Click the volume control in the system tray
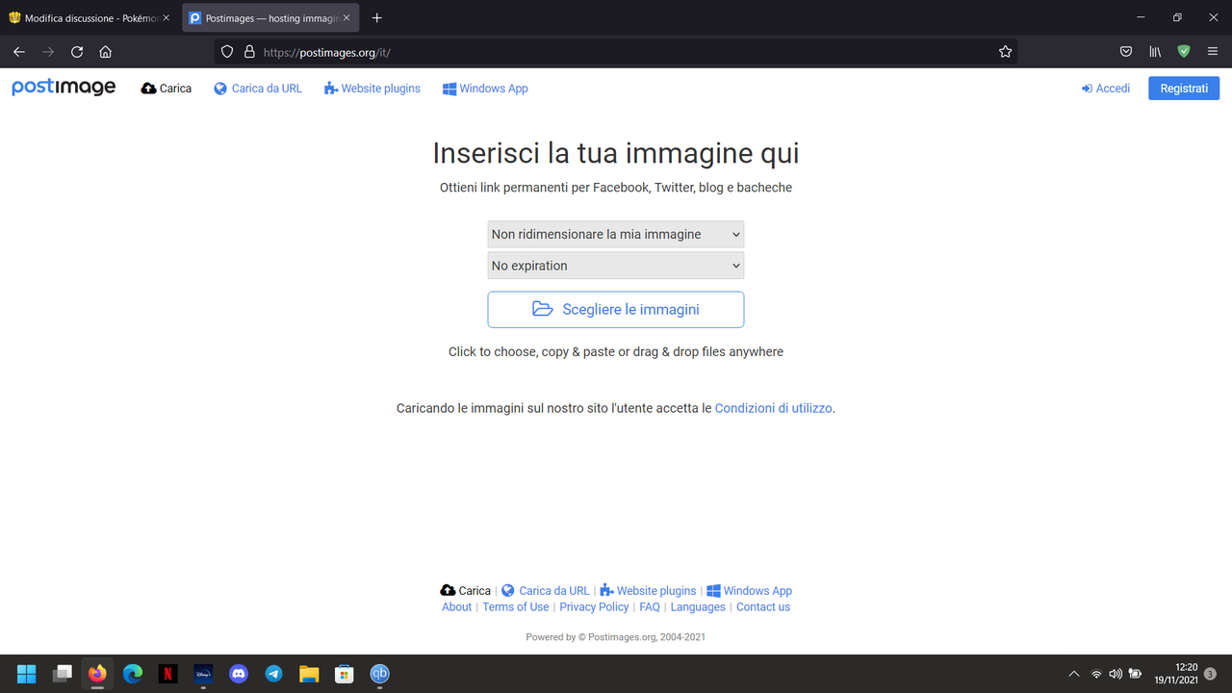This screenshot has width=1232, height=693. pos(1116,674)
